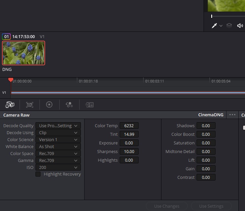
Task: Expand the ISO dropdown
Action: click(x=58, y=167)
